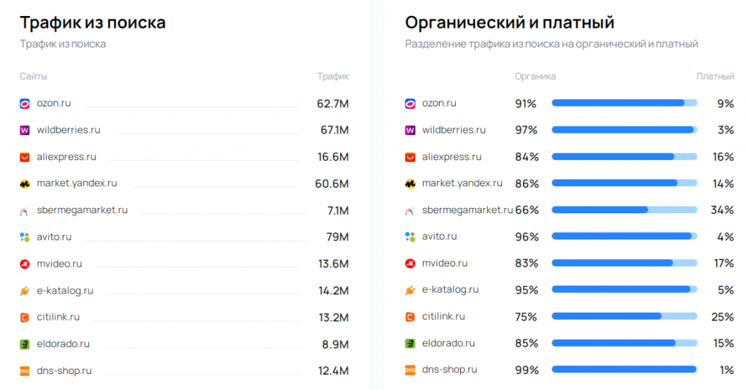Click the mvideo.ru red icon, organic panel

[x=410, y=264]
